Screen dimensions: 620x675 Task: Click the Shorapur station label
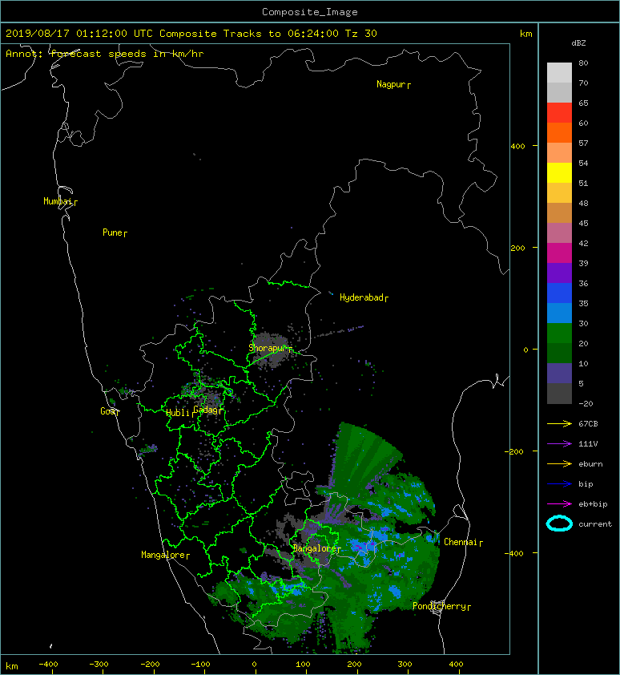(x=270, y=348)
